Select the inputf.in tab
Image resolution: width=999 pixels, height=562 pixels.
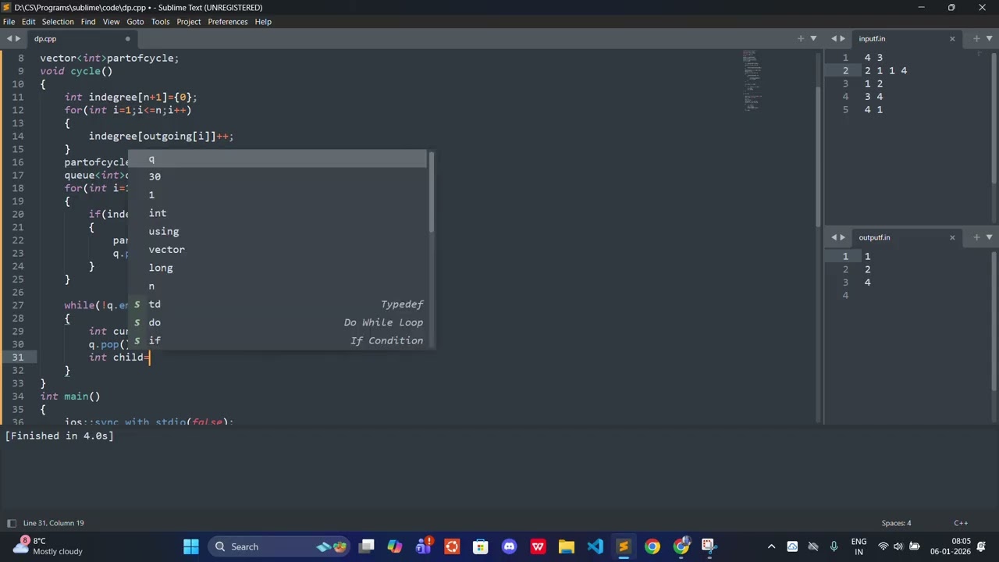click(906, 38)
